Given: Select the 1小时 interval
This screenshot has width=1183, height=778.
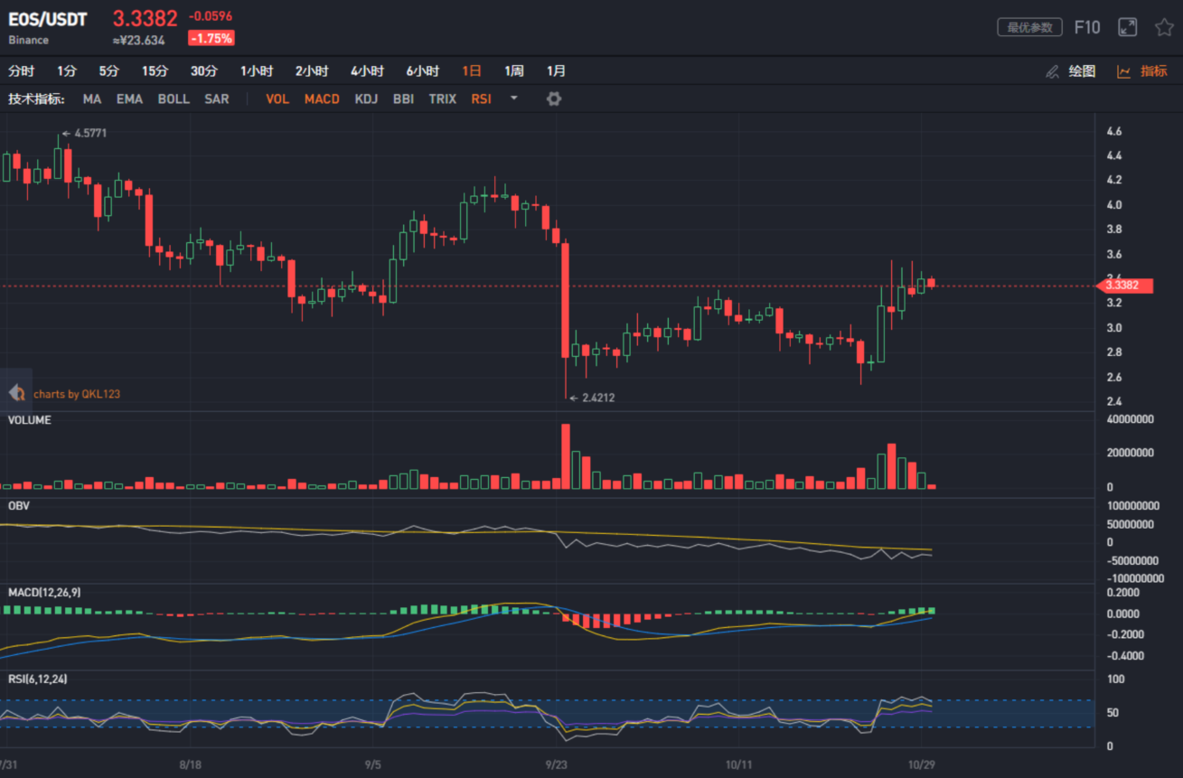Looking at the screenshot, I should [x=257, y=71].
